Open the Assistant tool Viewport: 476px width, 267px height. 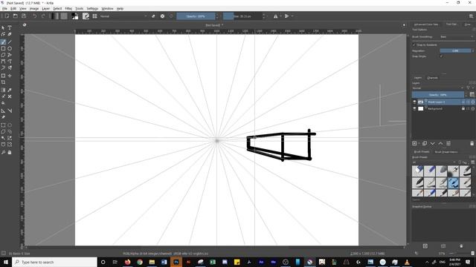pos(3,111)
